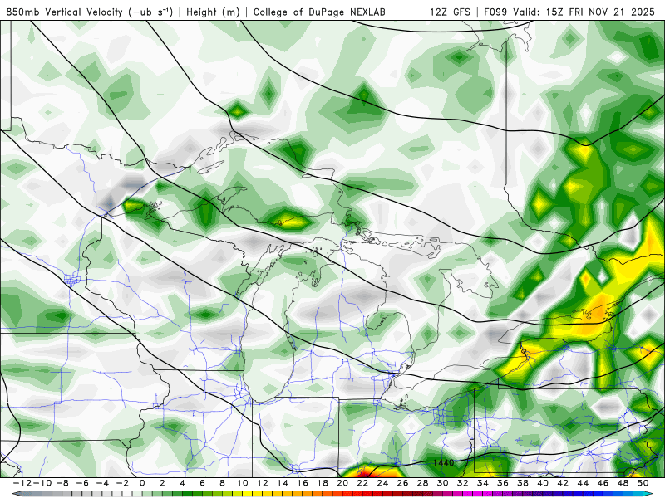
Task: Click the "-2" color scale value
Action: click(122, 483)
